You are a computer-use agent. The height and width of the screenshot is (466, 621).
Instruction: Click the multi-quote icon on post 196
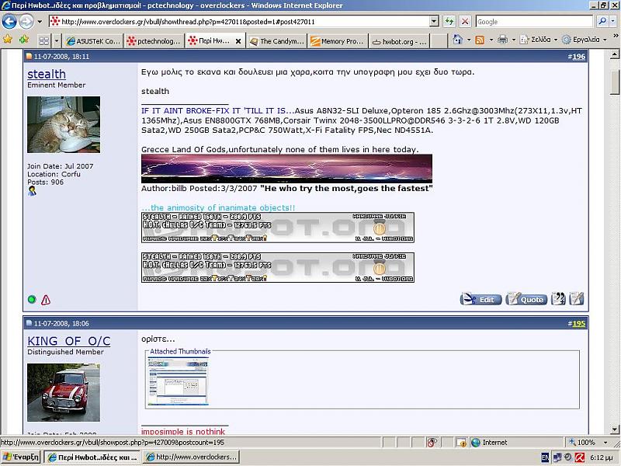point(558,299)
